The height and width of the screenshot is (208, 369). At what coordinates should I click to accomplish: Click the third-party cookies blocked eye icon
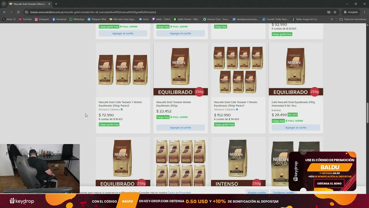pos(329,12)
